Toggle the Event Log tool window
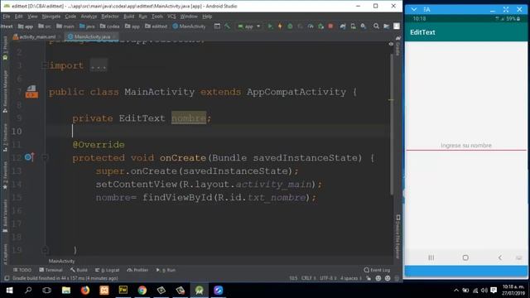The height and width of the screenshot is (298, 530). click(377, 270)
